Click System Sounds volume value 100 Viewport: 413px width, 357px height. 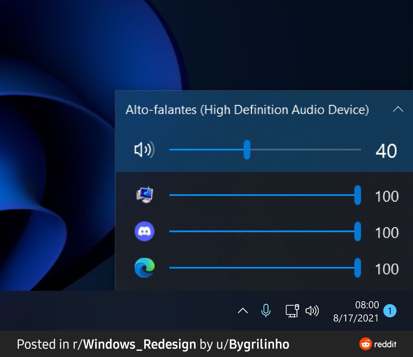point(387,196)
